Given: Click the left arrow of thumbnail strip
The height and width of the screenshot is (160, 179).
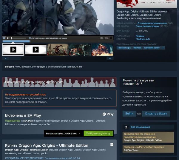Looking at the screenshot, I should 5,58.
